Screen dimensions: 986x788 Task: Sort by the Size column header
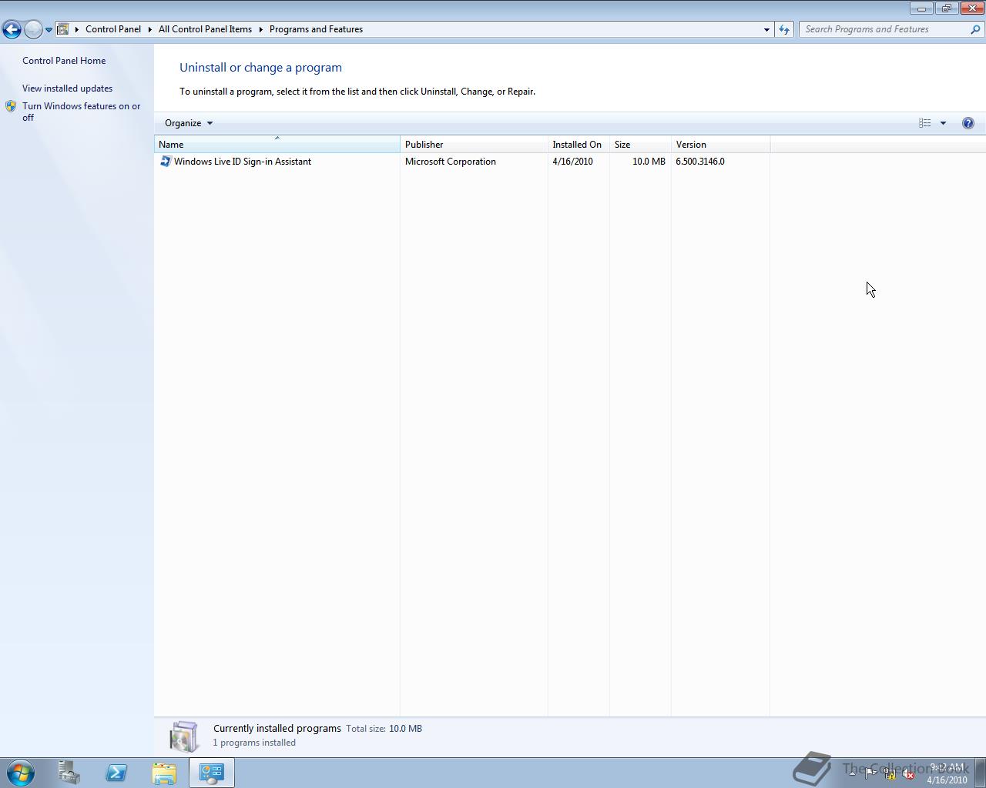(640, 145)
